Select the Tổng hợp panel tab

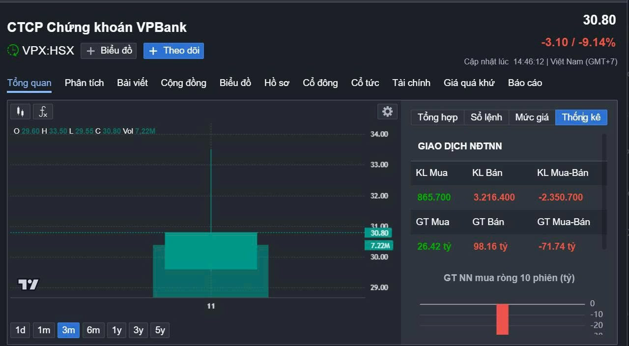tap(437, 117)
